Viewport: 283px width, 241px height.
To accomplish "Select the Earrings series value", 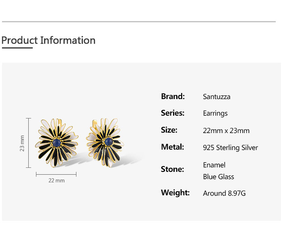I will click(x=215, y=114).
